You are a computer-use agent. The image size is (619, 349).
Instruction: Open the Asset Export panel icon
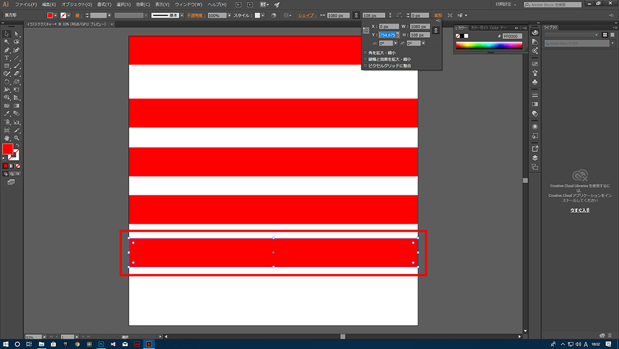[x=535, y=149]
